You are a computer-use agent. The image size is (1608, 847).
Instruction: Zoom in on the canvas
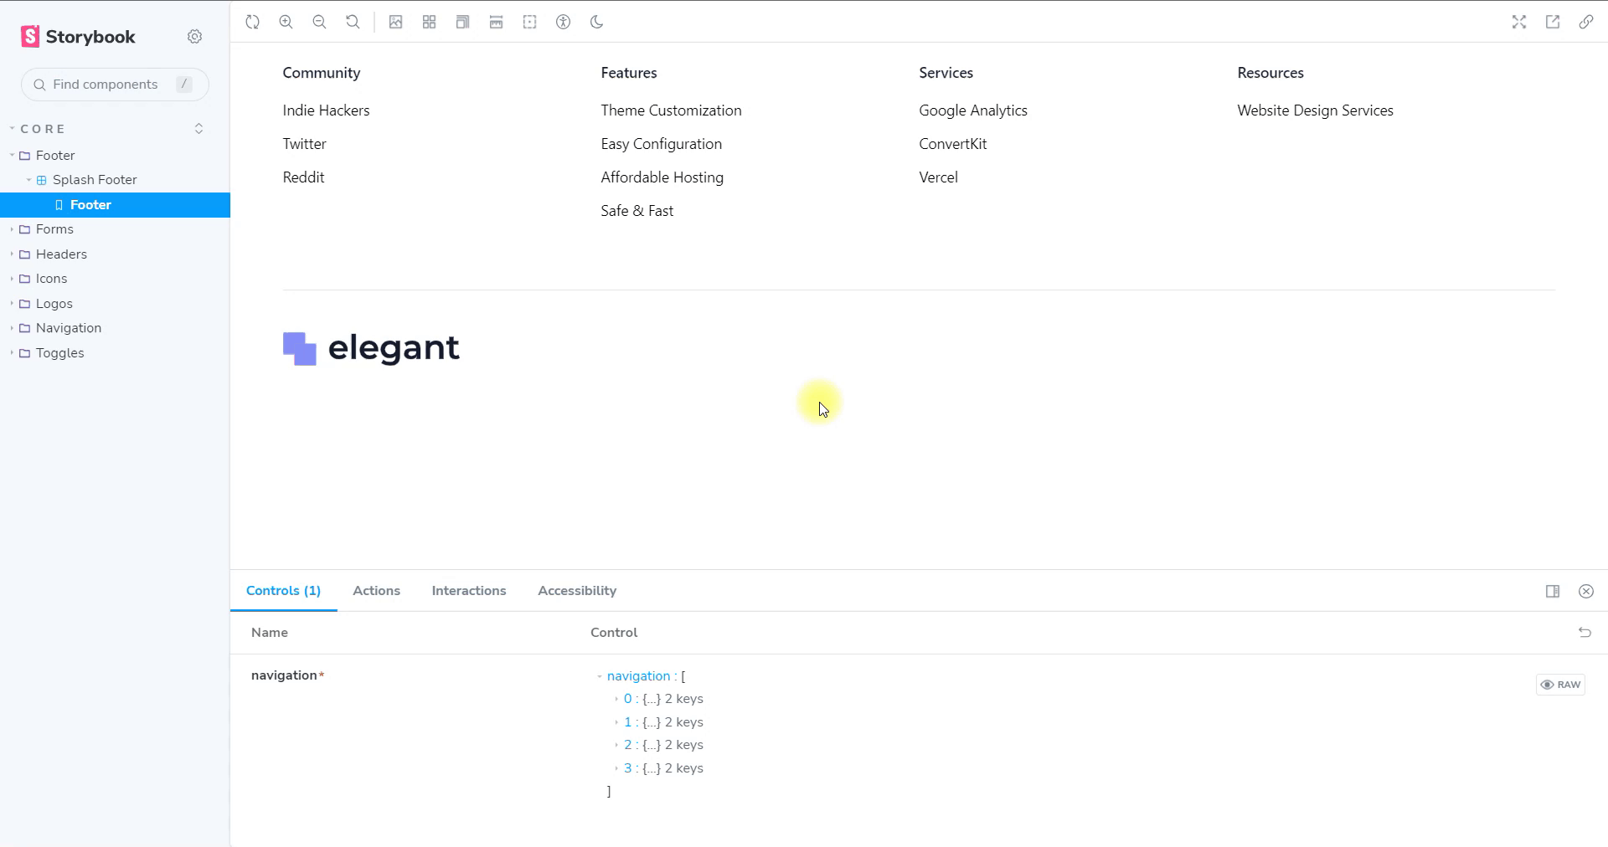tap(286, 22)
